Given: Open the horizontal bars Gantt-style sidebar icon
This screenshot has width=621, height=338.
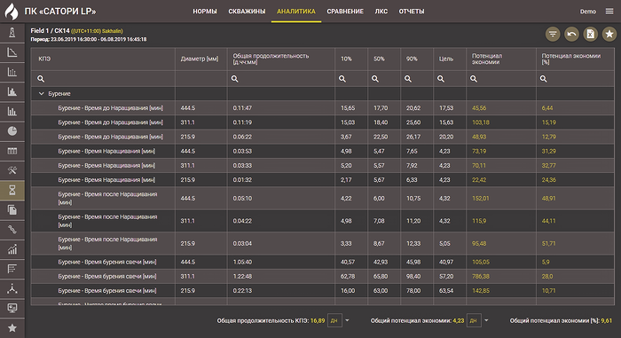Looking at the screenshot, I should click(12, 269).
